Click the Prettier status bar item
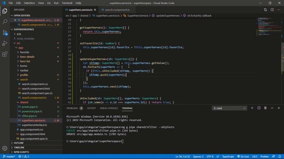Image resolution: width=284 pixels, height=159 pixels. pos(264,156)
